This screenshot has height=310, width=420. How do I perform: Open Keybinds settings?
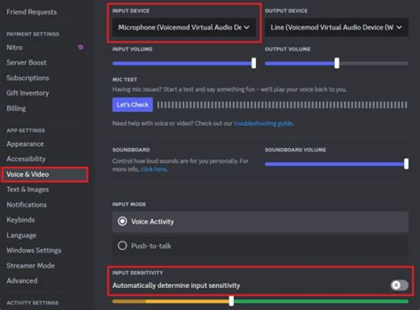coord(20,220)
